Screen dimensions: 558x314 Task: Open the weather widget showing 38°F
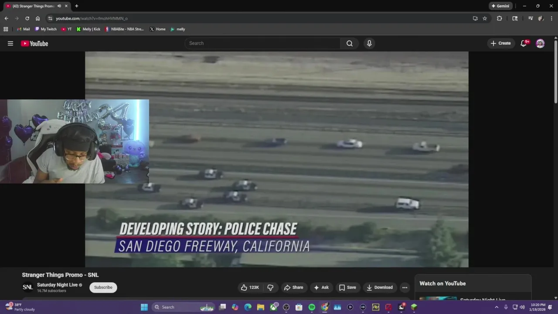pos(20,307)
